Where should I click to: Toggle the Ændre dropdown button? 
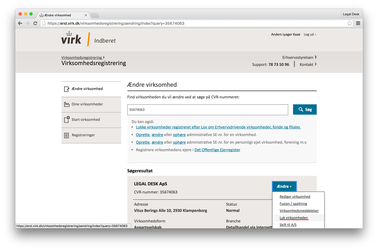click(x=284, y=186)
